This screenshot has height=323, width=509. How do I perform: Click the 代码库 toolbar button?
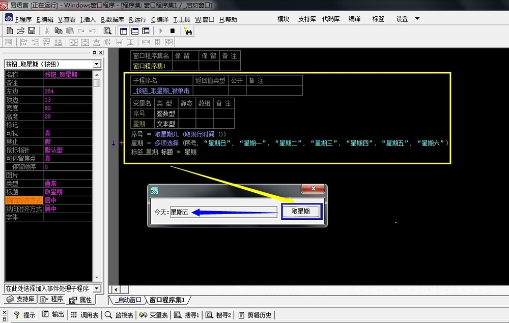[x=331, y=19]
